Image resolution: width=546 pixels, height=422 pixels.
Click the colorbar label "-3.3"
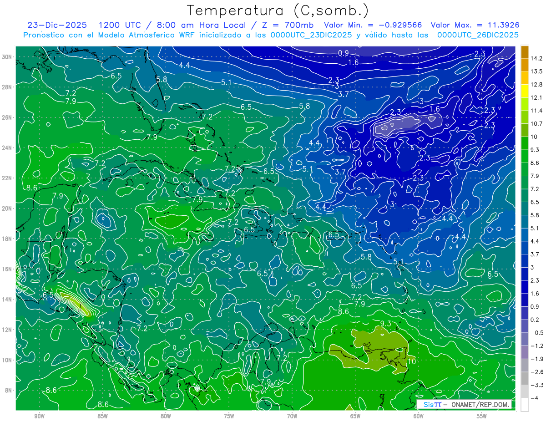[536, 385]
